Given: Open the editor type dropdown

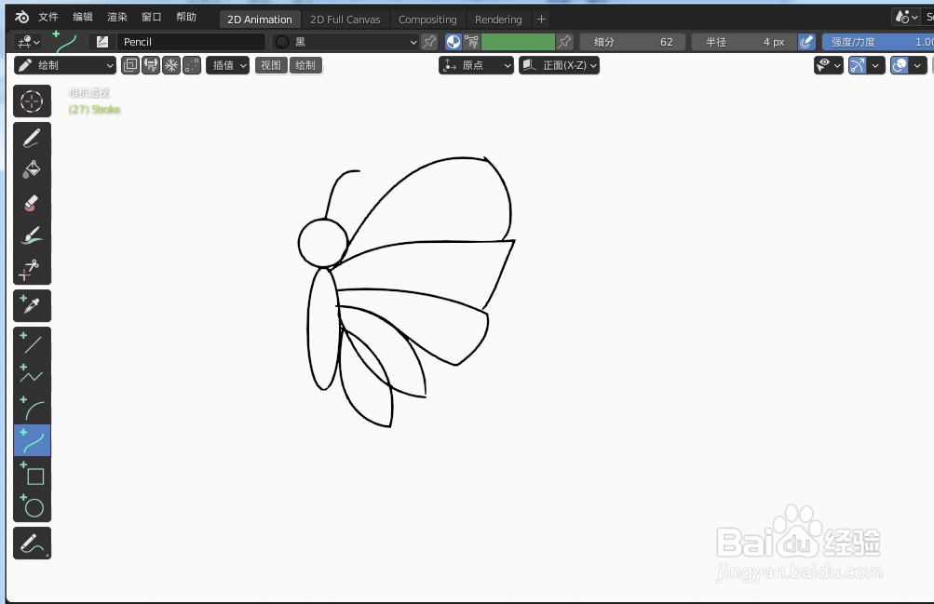Looking at the screenshot, I should tap(28, 42).
